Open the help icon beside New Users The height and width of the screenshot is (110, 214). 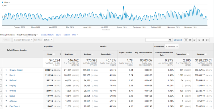coord(75,54)
